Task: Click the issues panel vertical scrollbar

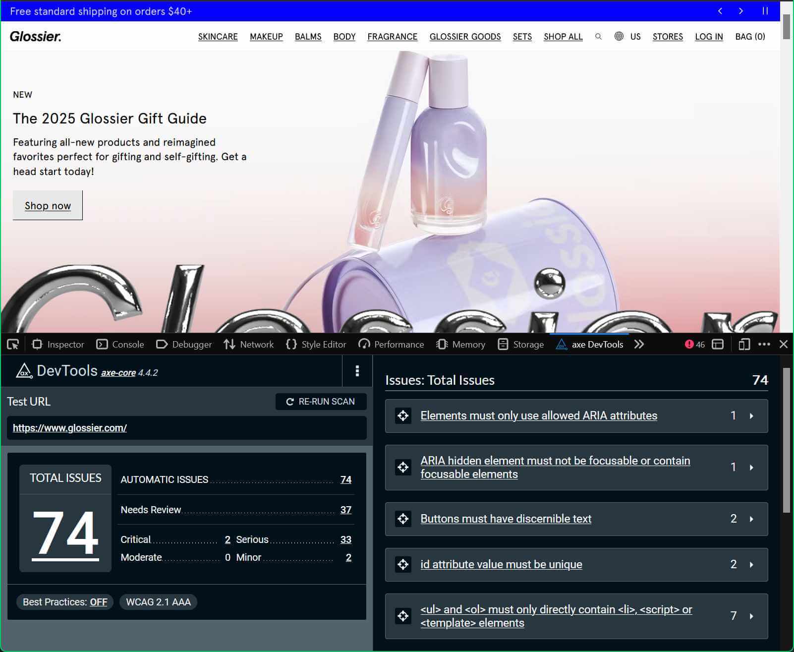Action: tap(786, 441)
